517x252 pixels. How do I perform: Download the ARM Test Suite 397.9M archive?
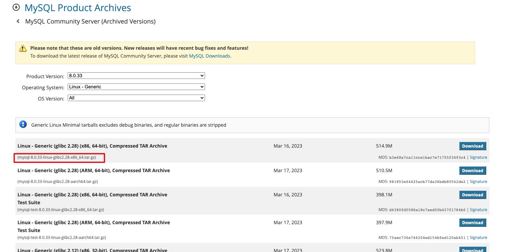[x=473, y=223]
